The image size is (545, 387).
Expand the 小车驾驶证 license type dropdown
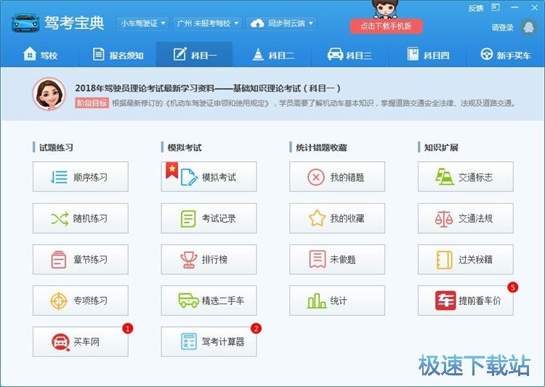[x=142, y=23]
